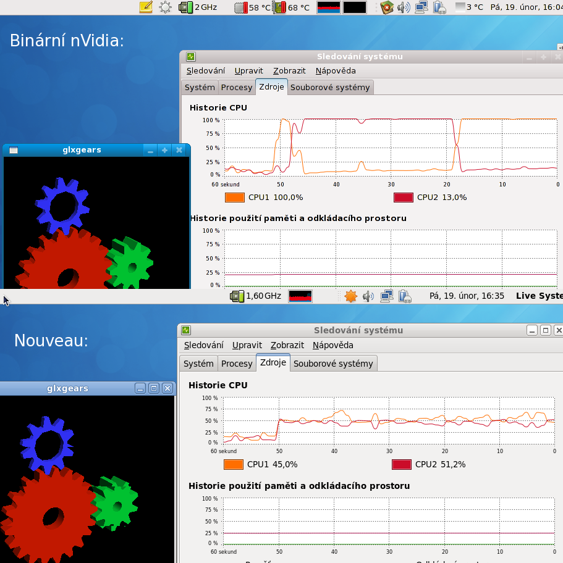Click network monitor icon in lower panel
This screenshot has width=563, height=563.
tap(386, 296)
